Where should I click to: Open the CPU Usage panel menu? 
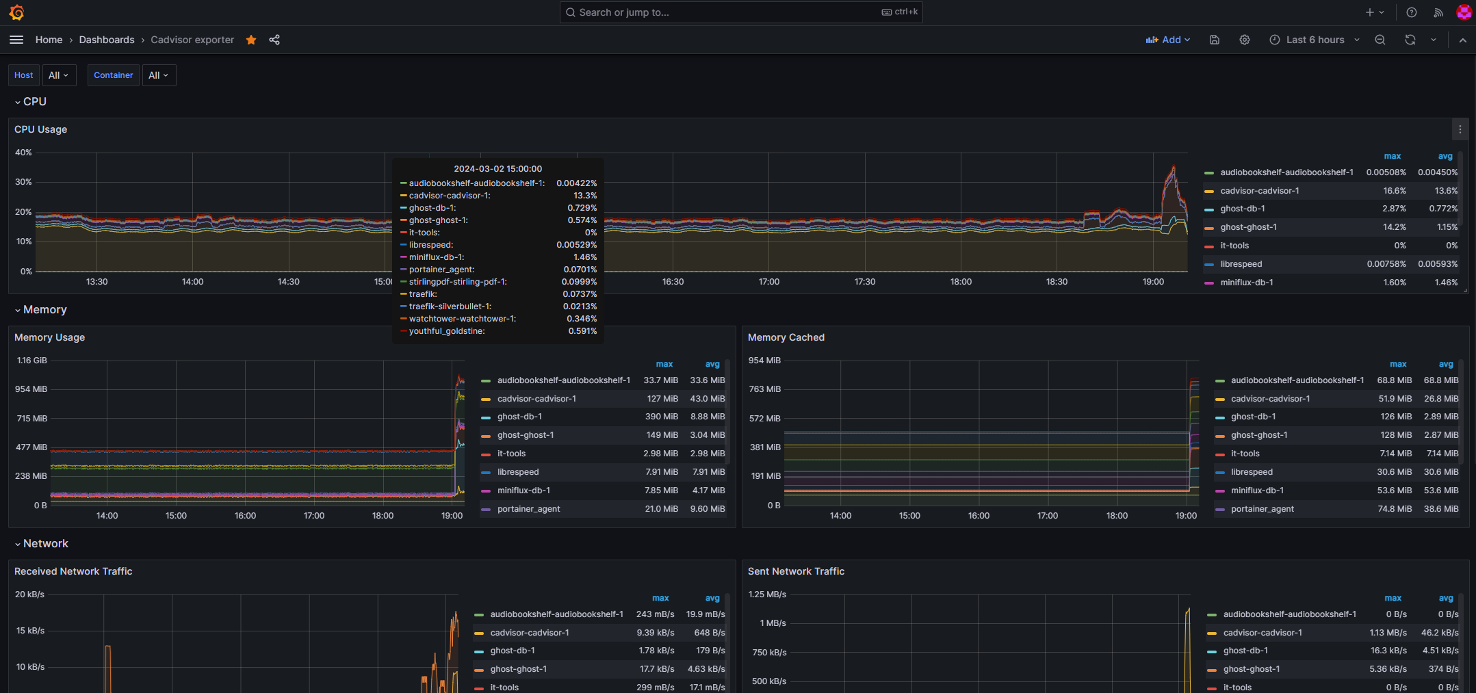click(x=1460, y=129)
